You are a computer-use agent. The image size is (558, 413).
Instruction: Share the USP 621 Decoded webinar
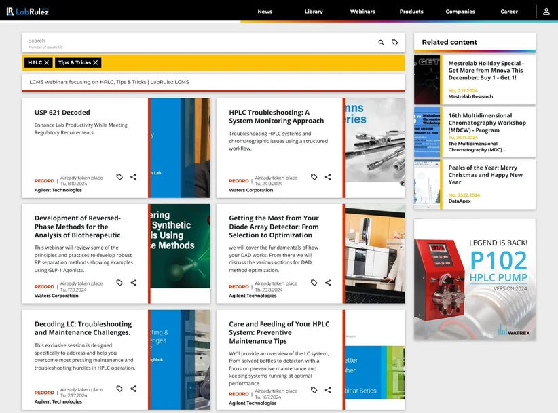pyautogui.click(x=133, y=177)
